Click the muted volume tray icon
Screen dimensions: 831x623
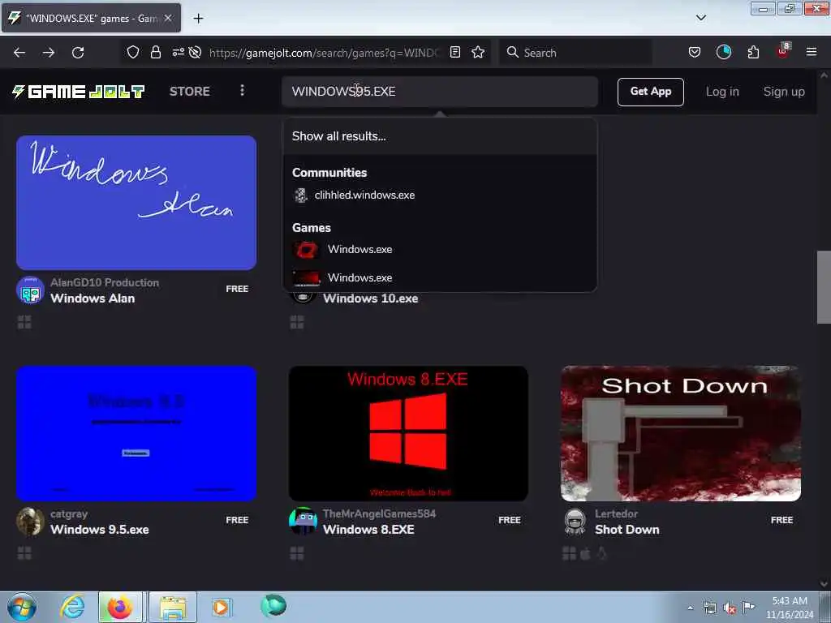pyautogui.click(x=730, y=608)
